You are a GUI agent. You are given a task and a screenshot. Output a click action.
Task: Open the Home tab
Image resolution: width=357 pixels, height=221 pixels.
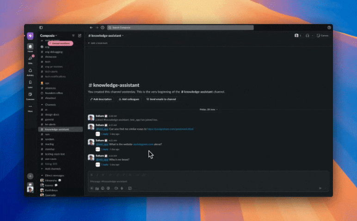tap(30, 48)
